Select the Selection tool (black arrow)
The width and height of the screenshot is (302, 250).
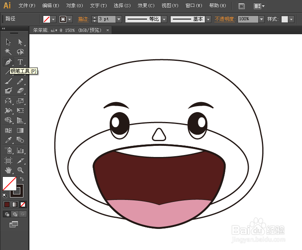[8, 42]
